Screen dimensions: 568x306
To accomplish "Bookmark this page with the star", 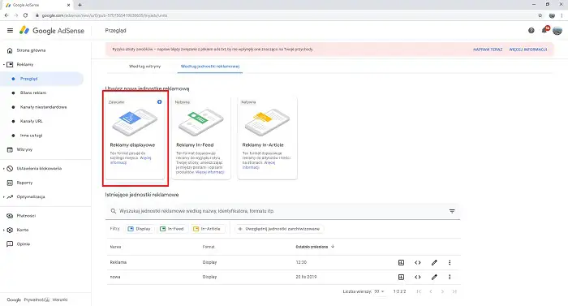I will 540,15.
